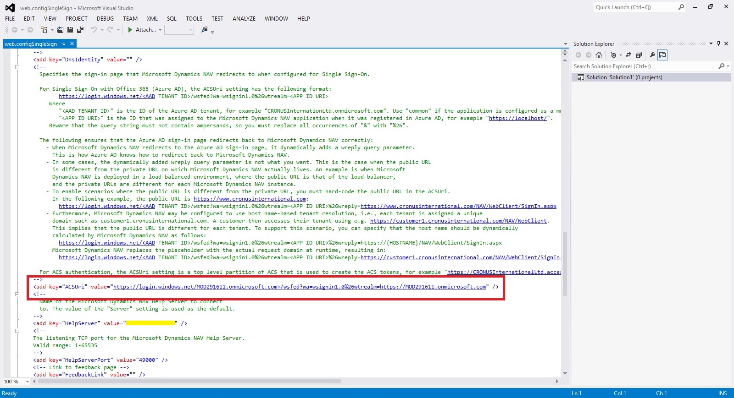The height and width of the screenshot is (398, 734).
Task: Collapse the comment block above HelpServer key
Action: pos(17,294)
